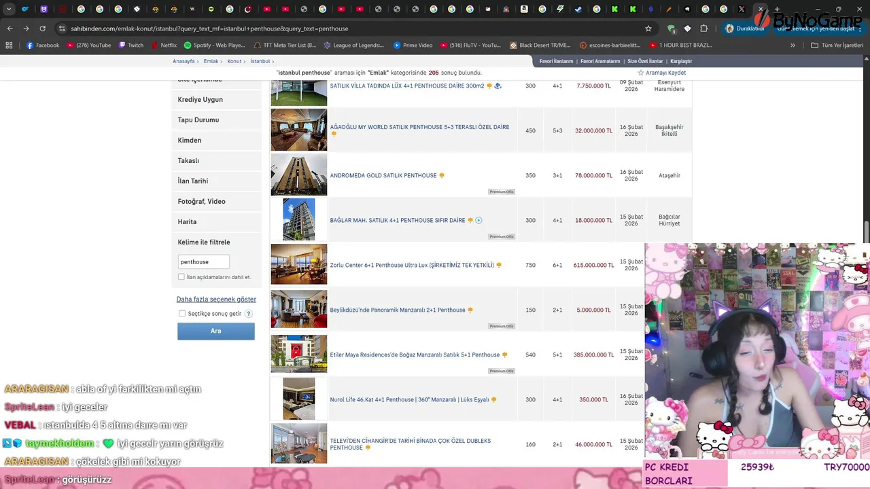Open the TFT Meta Tier List bookmark
The height and width of the screenshot is (489, 870).
pos(284,46)
